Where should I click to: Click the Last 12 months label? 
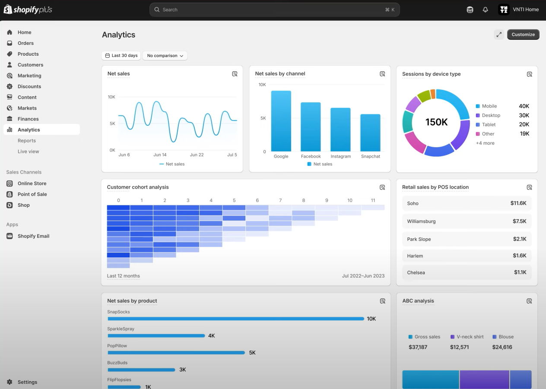coord(124,276)
